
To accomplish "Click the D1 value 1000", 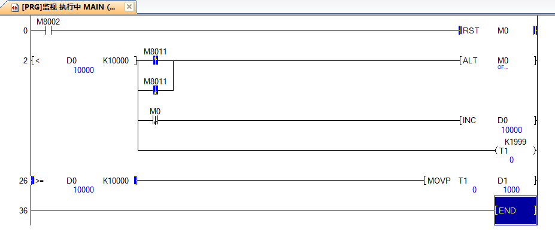I will click(x=511, y=190).
